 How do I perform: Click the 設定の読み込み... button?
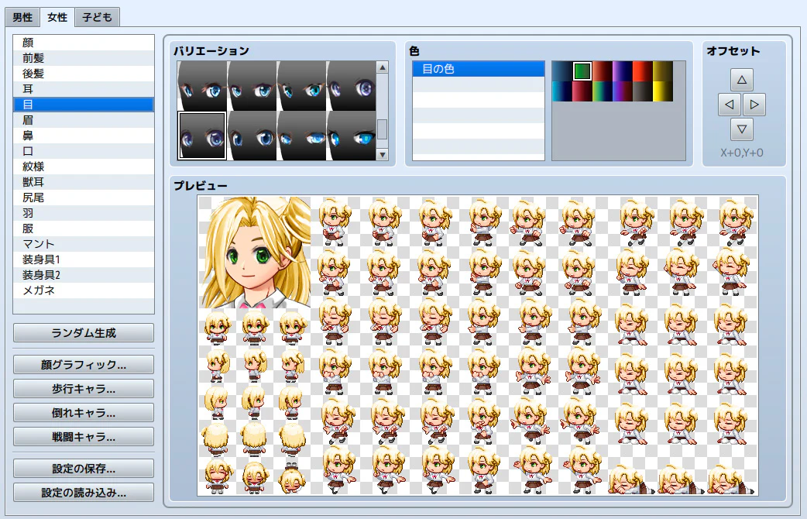84,493
